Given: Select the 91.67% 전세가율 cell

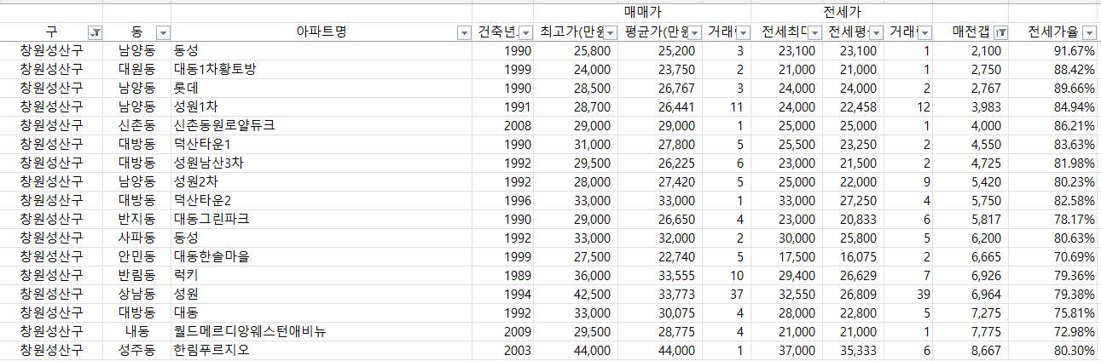Looking at the screenshot, I should coord(1054,50).
